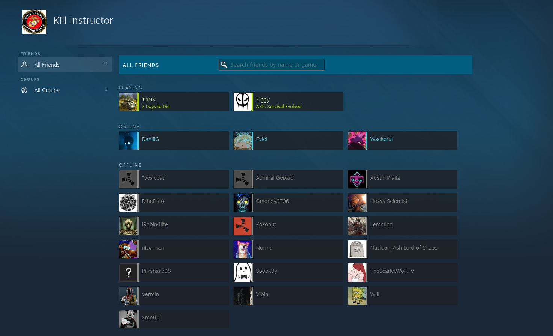Click Wackerul's pink avatar

357,141
